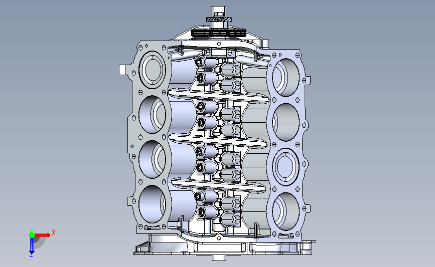Select the hex nut on the top shaft
This screenshot has width=435, height=267.
coord(219,14)
